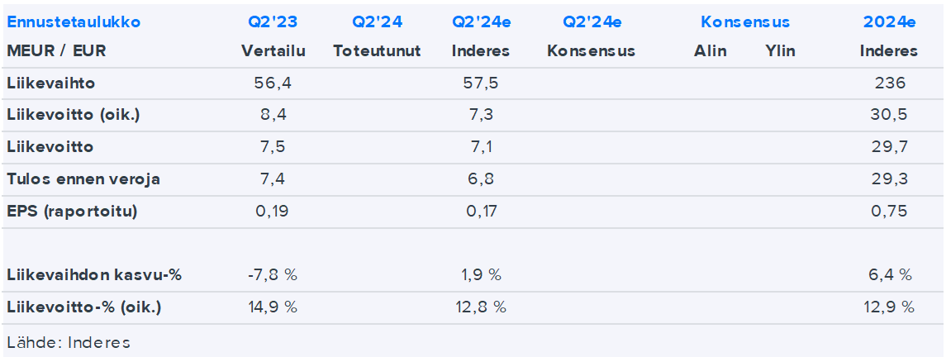Select the MEUR / EUR unit label
Viewport: 946px width, 357px height.
56,51
